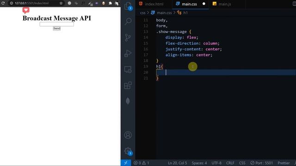Click Prettier in the status bar
Viewport: 296px width, 166px height.
284,163
